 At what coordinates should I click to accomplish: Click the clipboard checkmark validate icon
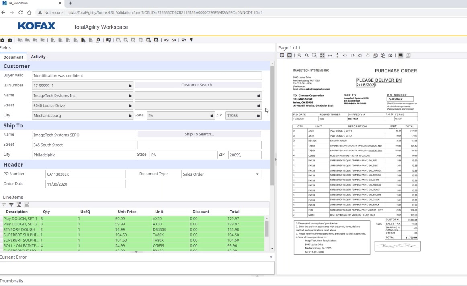pos(10,40)
